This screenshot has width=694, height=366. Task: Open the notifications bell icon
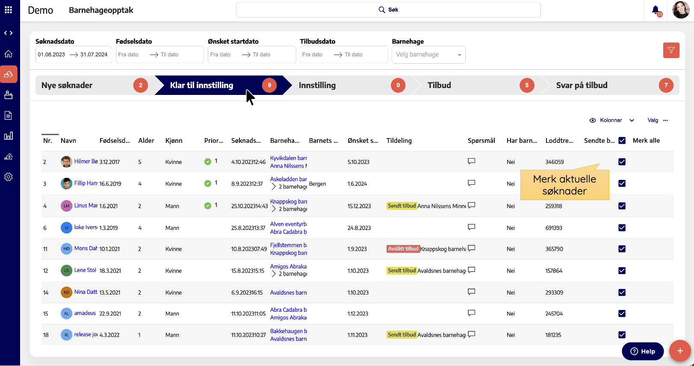(656, 10)
